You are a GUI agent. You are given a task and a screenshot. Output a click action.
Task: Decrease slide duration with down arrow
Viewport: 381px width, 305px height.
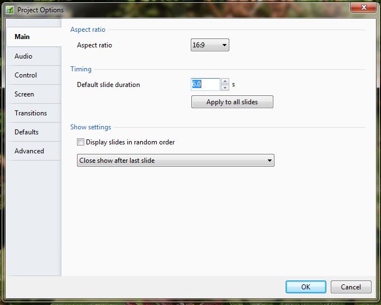(225, 88)
